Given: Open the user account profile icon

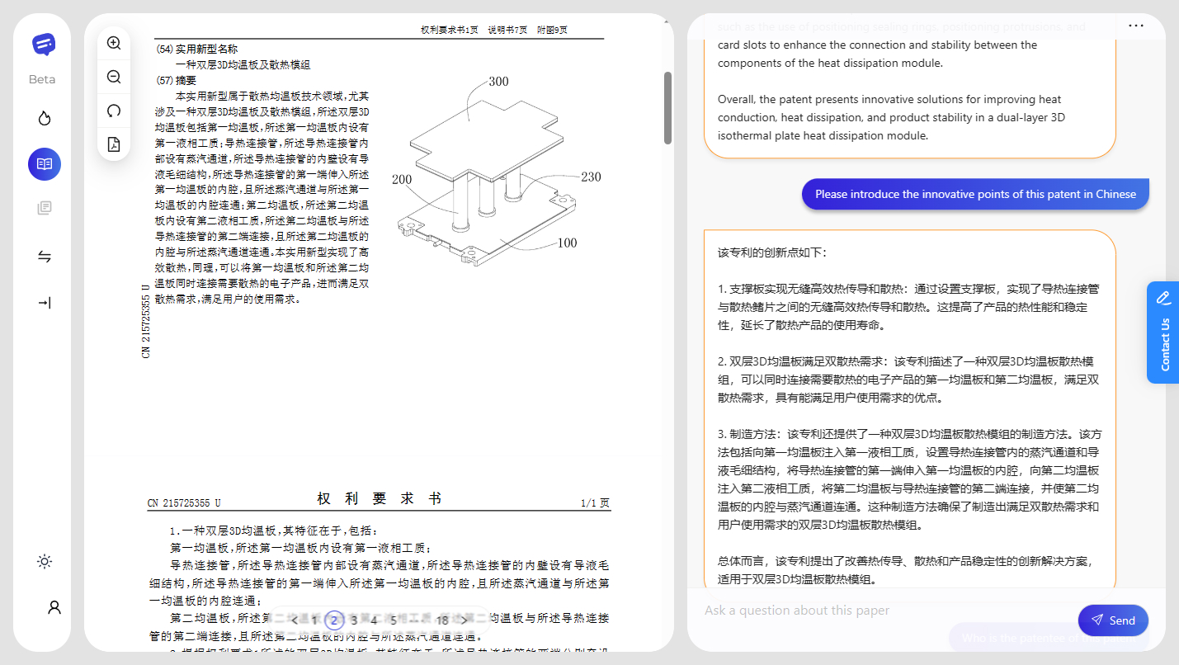Looking at the screenshot, I should coord(54,606).
